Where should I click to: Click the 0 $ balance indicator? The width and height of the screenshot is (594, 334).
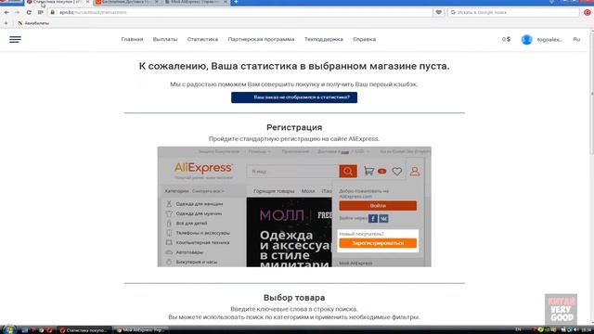[x=506, y=39]
